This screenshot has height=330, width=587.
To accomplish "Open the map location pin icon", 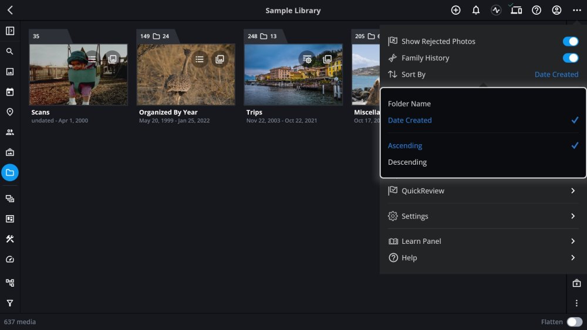I will 10,112.
